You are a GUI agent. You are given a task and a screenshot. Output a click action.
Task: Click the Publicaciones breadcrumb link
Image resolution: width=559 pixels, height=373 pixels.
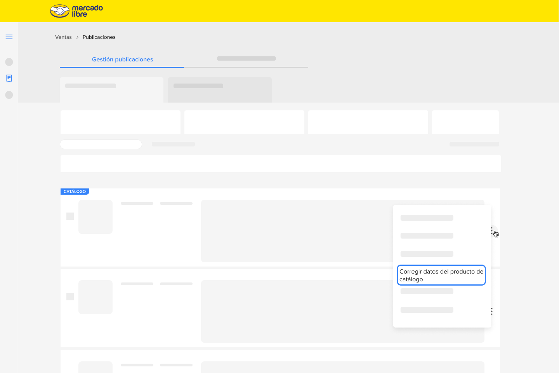click(99, 37)
